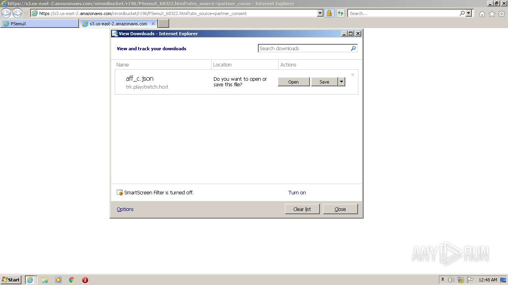508x285 pixels.
Task: Click the trk.playstretch.host source text
Action: [x=147, y=87]
